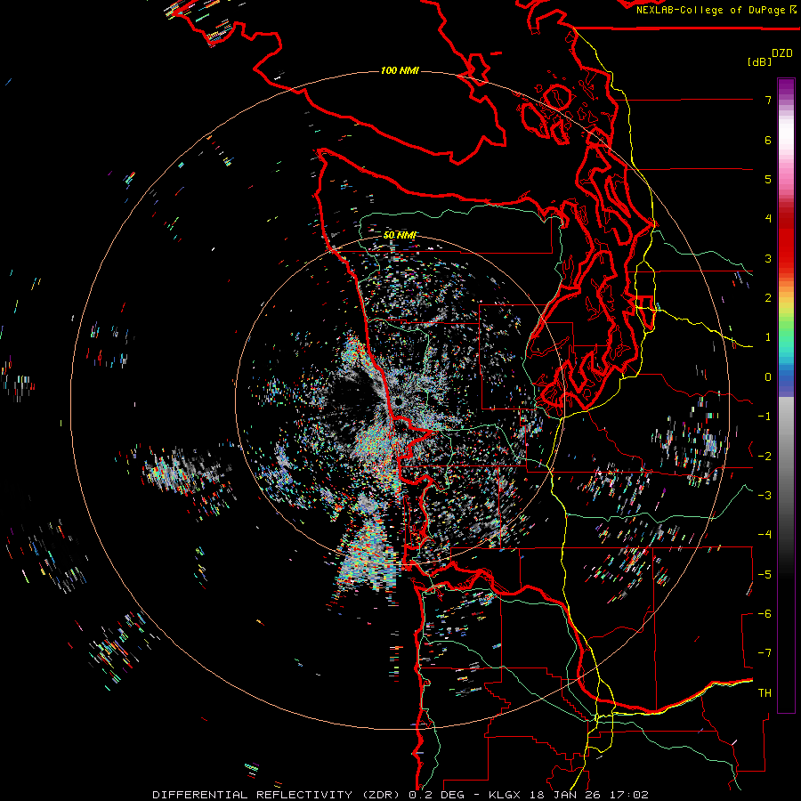Click the 2 dB scale tick label
Viewport: 801px width, 801px height.
point(768,298)
